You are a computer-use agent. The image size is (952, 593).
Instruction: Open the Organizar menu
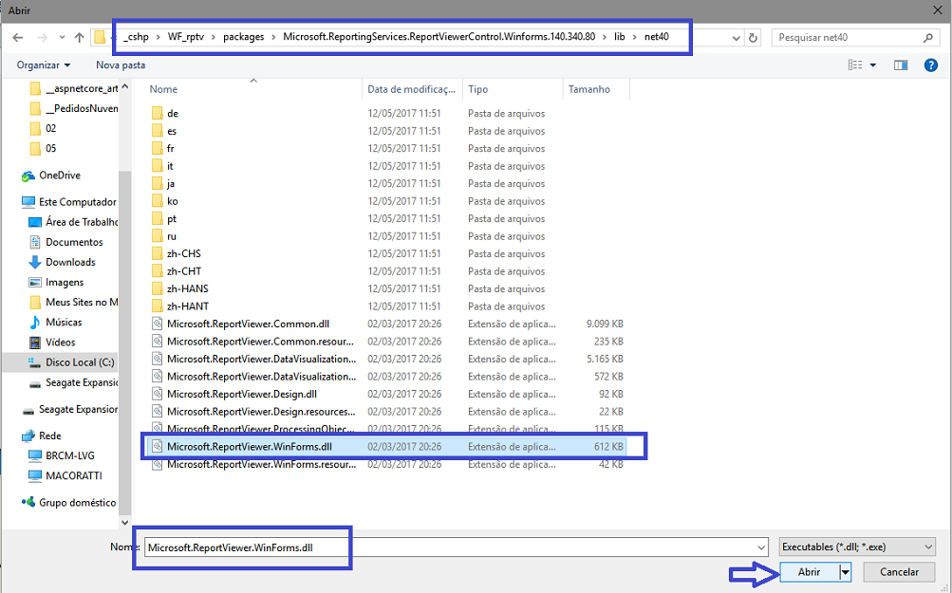tap(43, 65)
